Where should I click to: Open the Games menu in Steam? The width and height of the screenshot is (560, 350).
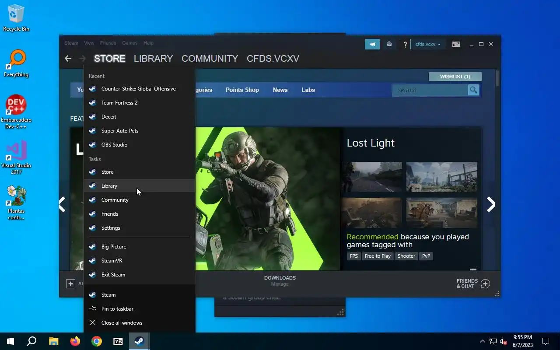130,43
